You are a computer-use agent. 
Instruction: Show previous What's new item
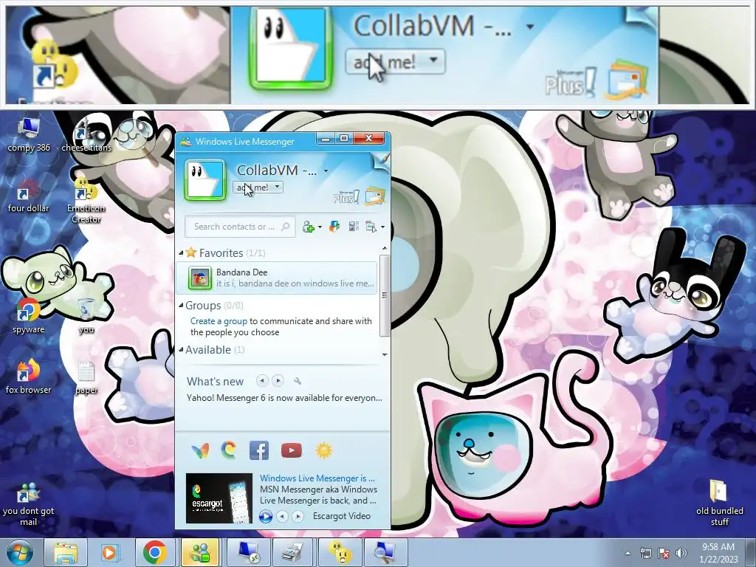point(262,381)
